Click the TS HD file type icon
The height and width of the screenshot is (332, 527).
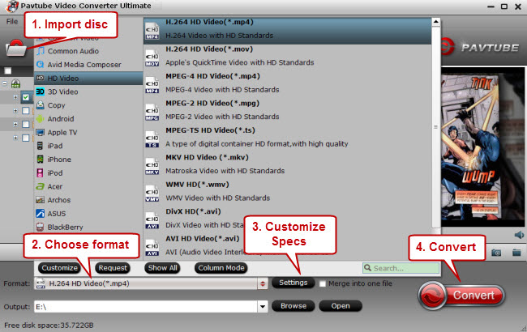(152, 140)
